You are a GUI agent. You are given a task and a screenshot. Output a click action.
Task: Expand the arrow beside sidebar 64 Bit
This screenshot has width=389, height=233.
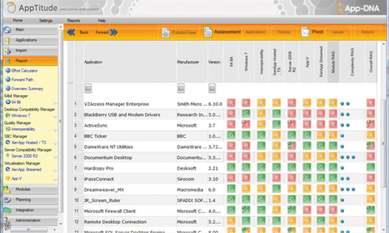point(55,104)
